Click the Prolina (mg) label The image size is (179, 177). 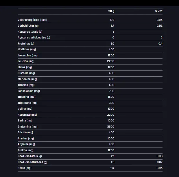click(x=25, y=150)
